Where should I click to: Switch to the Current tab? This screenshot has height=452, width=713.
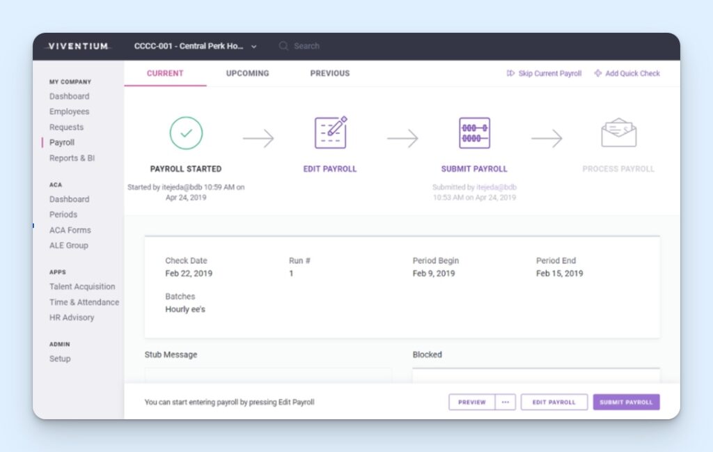[x=165, y=73]
